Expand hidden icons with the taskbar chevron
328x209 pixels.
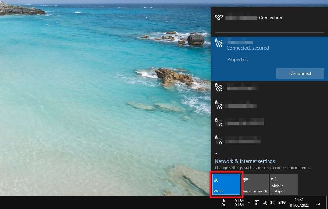[x=249, y=203]
